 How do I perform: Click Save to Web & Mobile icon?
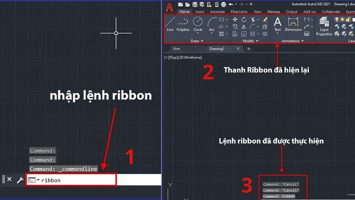(x=217, y=4)
